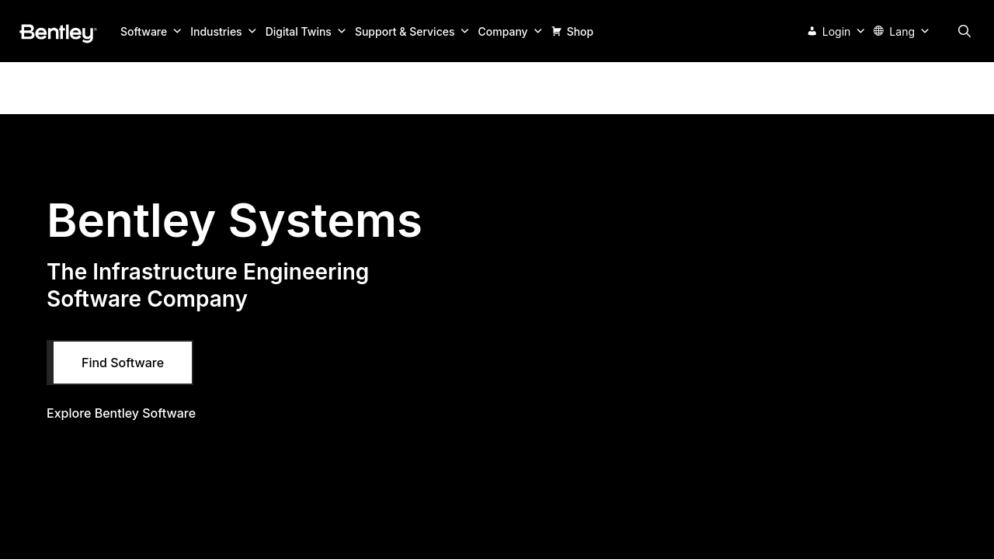This screenshot has width=994, height=559.
Task: Expand the Software chevron arrow
Action: [x=177, y=32]
